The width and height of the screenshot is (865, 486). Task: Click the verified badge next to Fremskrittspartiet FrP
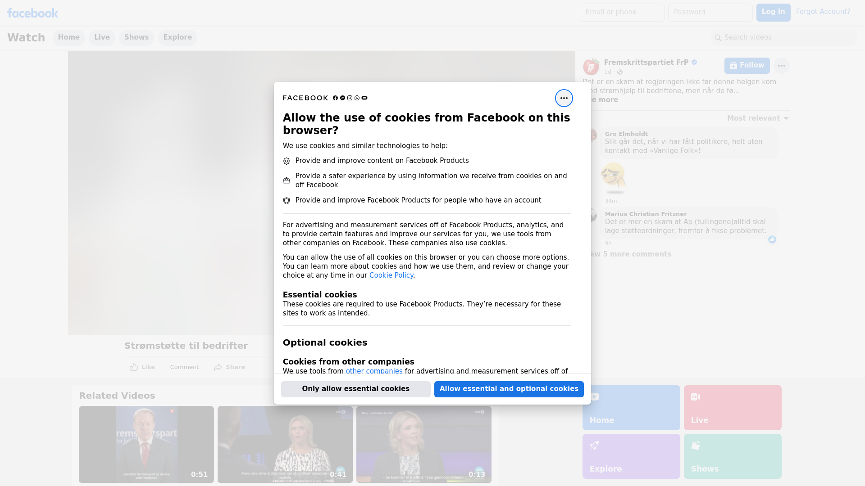point(694,63)
